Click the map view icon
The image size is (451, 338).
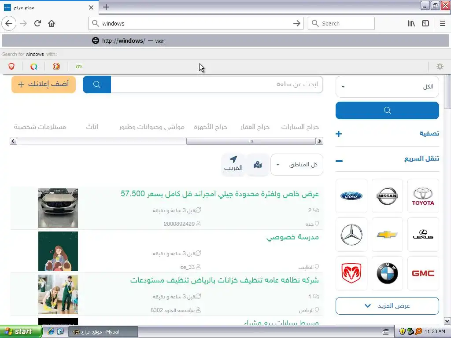(258, 165)
